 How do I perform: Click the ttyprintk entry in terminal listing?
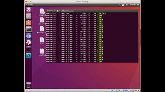[101, 14]
